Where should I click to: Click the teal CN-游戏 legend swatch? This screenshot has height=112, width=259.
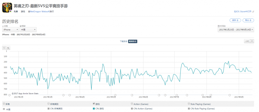click(94, 108)
